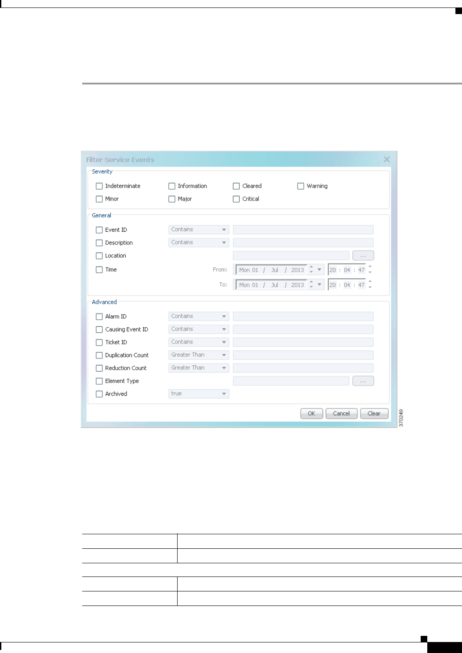This screenshot has width=462, height=653.
Task: Open Duplication Count Greater Than dropdown
Action: tap(199, 355)
